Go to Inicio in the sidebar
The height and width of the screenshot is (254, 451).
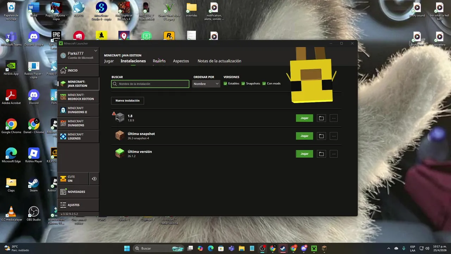point(78,70)
